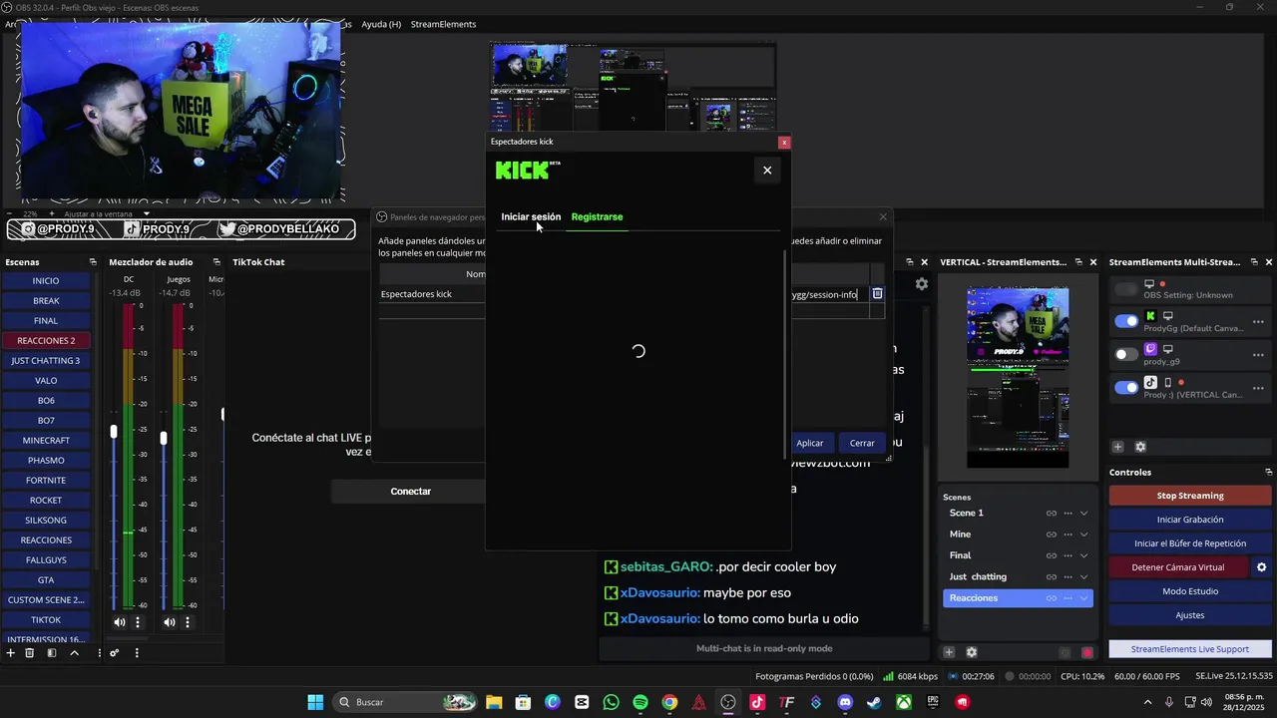The image size is (1277, 718).
Task: Click the link icon on the Mine scene
Action: (x=1052, y=535)
